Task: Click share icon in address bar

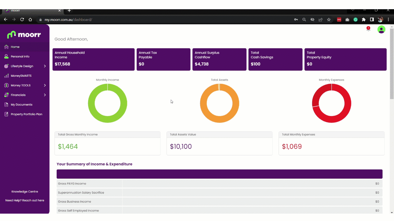Action: 320,19
